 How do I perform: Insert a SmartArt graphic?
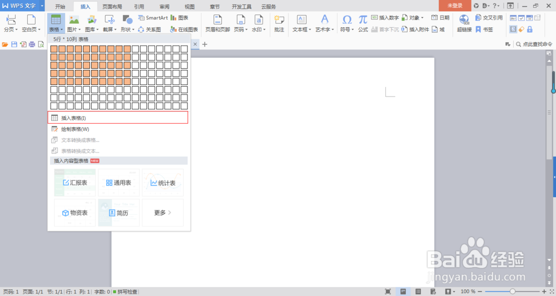153,18
